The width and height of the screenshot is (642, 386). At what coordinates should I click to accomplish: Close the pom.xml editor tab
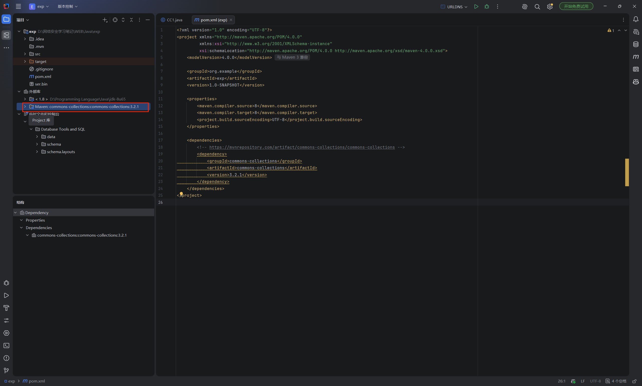tap(231, 20)
